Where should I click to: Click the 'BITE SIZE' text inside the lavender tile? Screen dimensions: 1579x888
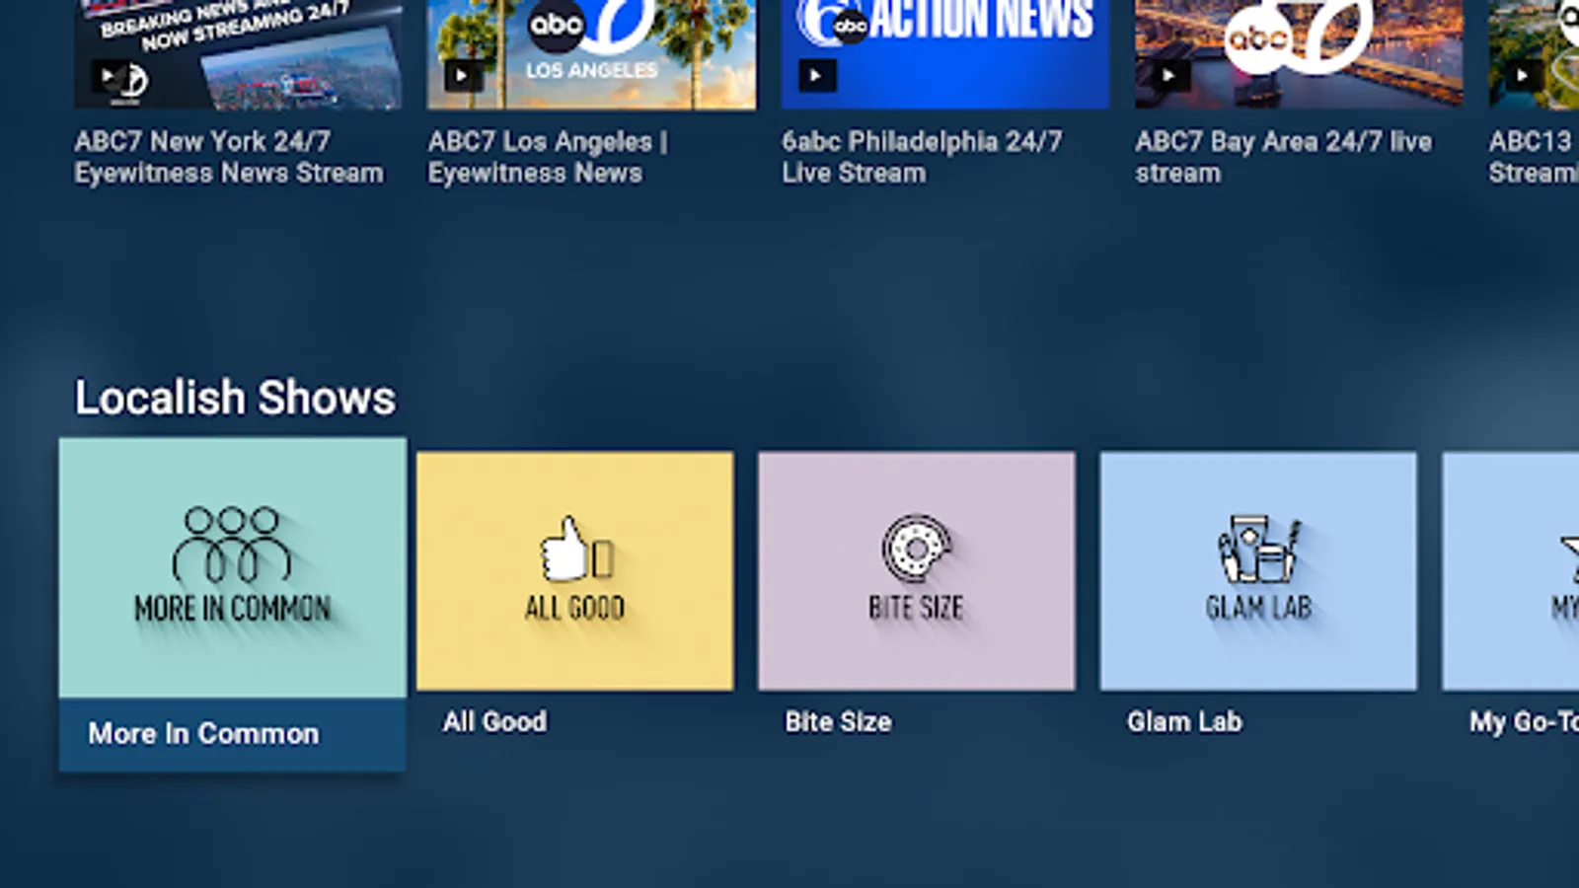(916, 608)
